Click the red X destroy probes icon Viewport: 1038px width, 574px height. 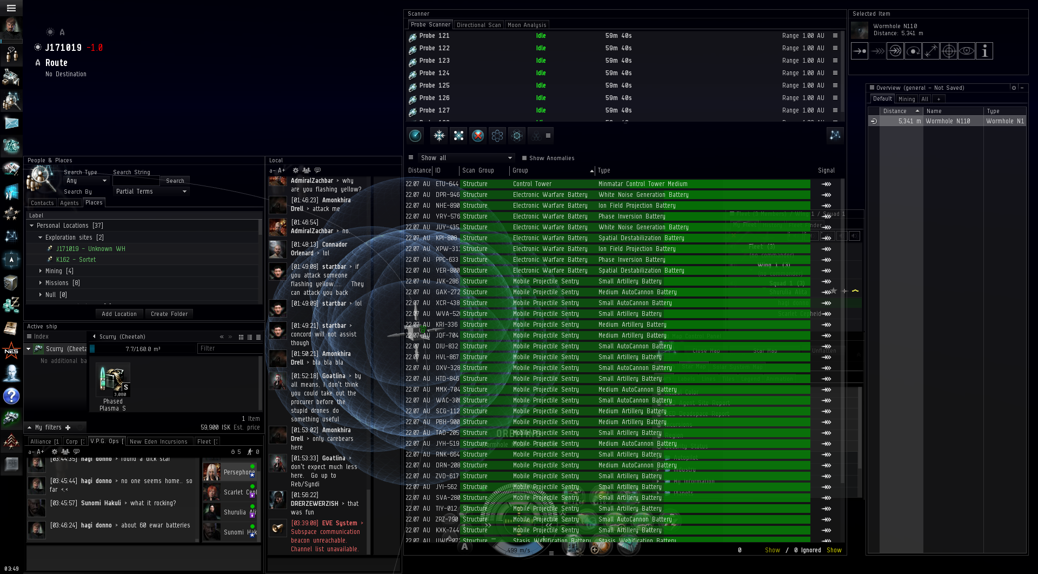[478, 136]
